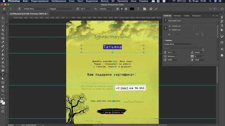The height and width of the screenshot is (126, 225).
Task: Open tracking value dropdown
Action: [203, 56]
